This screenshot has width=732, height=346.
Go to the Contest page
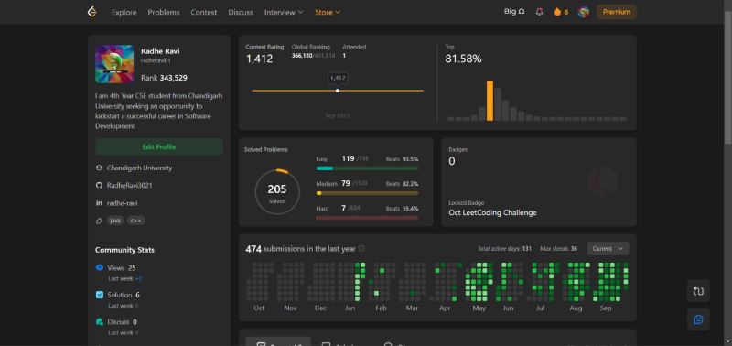click(x=203, y=12)
